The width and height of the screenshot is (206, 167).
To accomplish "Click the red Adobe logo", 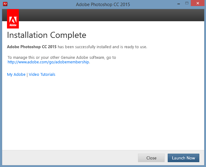I will coord(13,19).
